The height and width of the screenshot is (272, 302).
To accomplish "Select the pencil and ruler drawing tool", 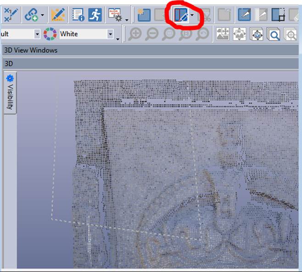I will tap(58, 15).
